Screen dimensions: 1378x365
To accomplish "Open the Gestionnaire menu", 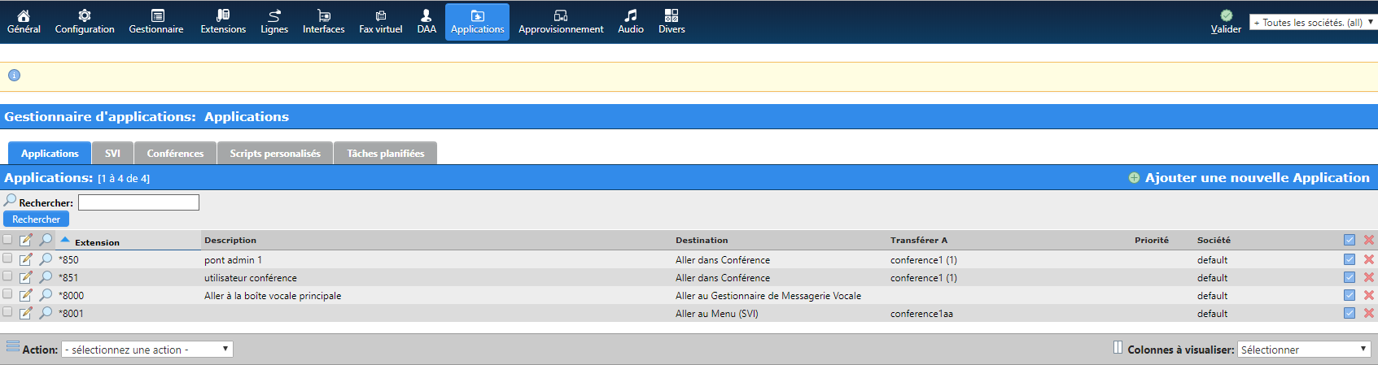I will click(x=156, y=22).
